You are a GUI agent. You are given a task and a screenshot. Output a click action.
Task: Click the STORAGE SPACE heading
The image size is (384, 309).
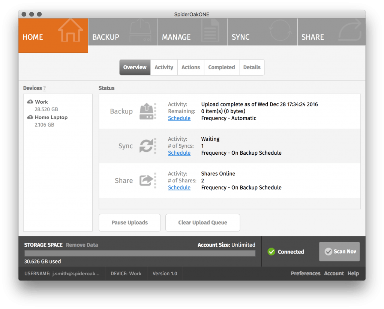pyautogui.click(x=43, y=245)
